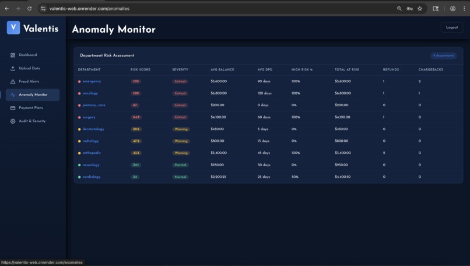Click the 90 days value
470x266 pixels.
(264, 81)
